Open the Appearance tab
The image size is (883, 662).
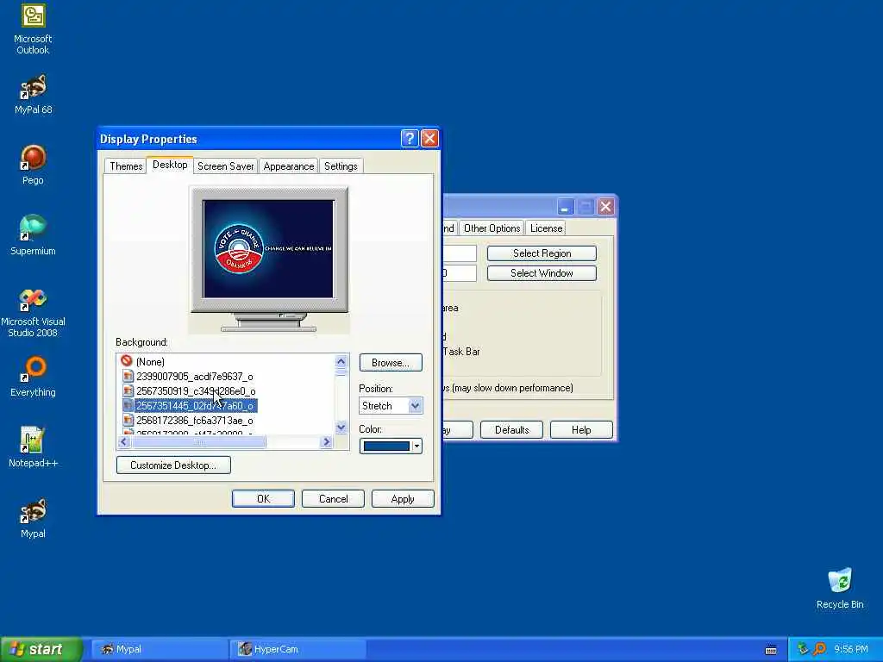click(x=288, y=166)
